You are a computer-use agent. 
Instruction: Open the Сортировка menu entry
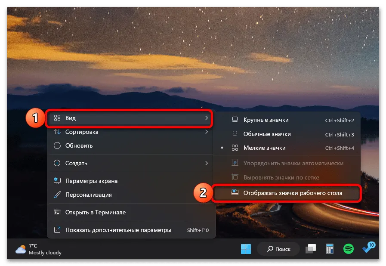(x=131, y=132)
